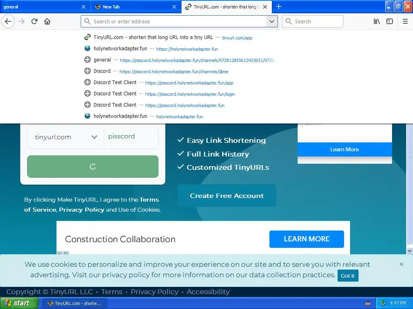413x309 pixels.
Task: Open the on-screen keyboard tray icon
Action: [x=368, y=303]
